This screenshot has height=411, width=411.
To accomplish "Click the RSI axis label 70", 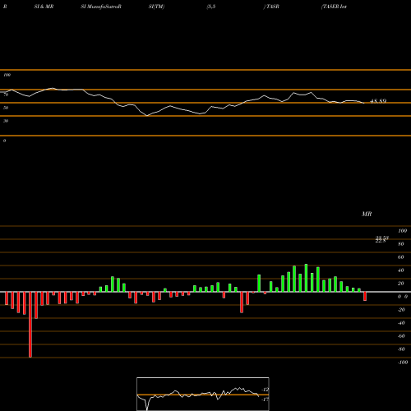I will [x=6, y=95].
